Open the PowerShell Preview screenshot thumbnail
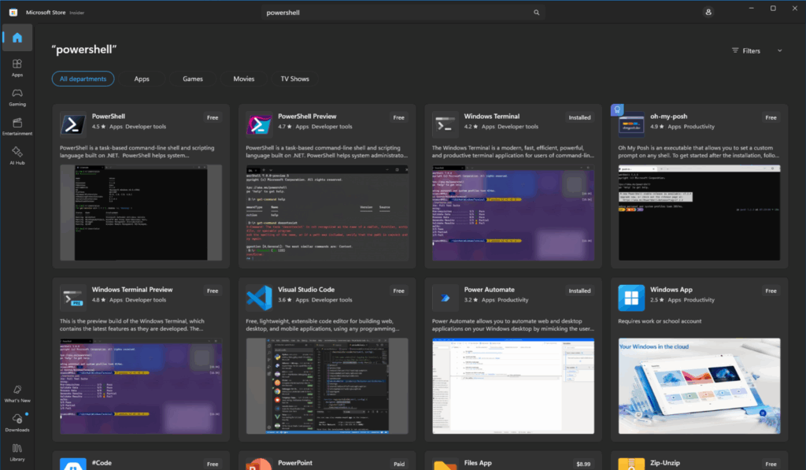Screen dimensions: 806x470 point(327,213)
